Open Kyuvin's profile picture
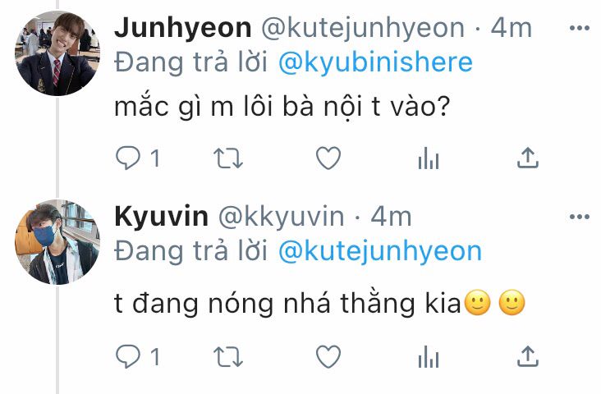This screenshot has height=394, width=601. tap(57, 242)
